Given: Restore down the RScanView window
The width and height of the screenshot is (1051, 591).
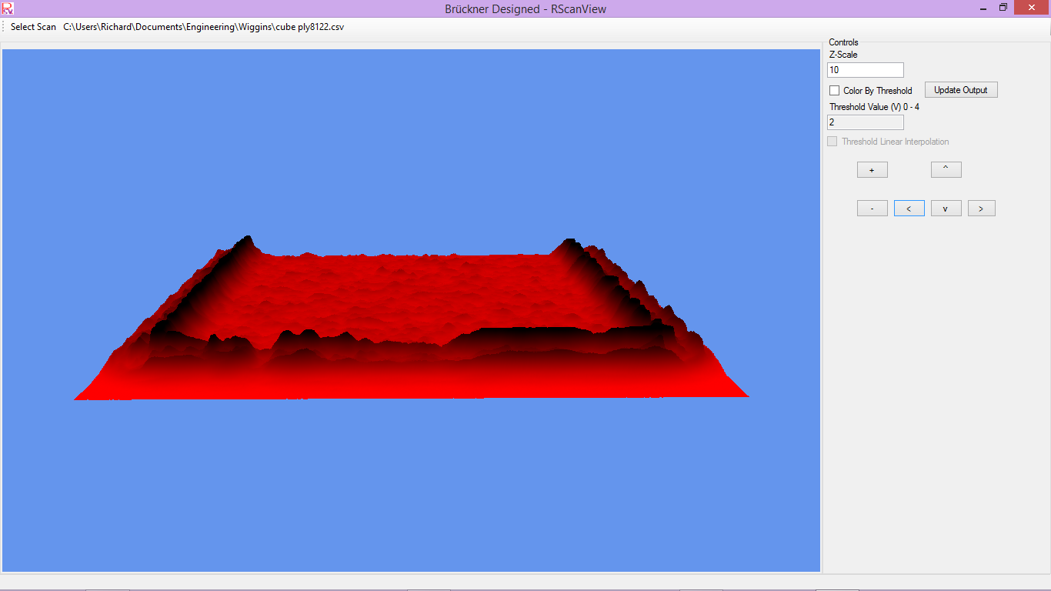Looking at the screenshot, I should [1003, 8].
